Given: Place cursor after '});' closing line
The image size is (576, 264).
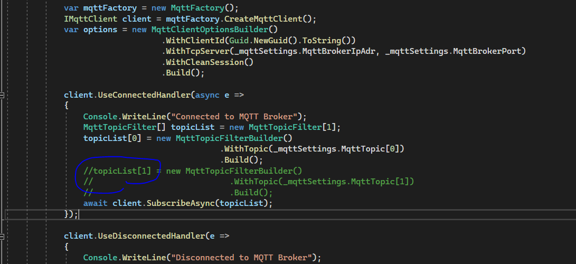Looking at the screenshot, I should (x=79, y=214).
